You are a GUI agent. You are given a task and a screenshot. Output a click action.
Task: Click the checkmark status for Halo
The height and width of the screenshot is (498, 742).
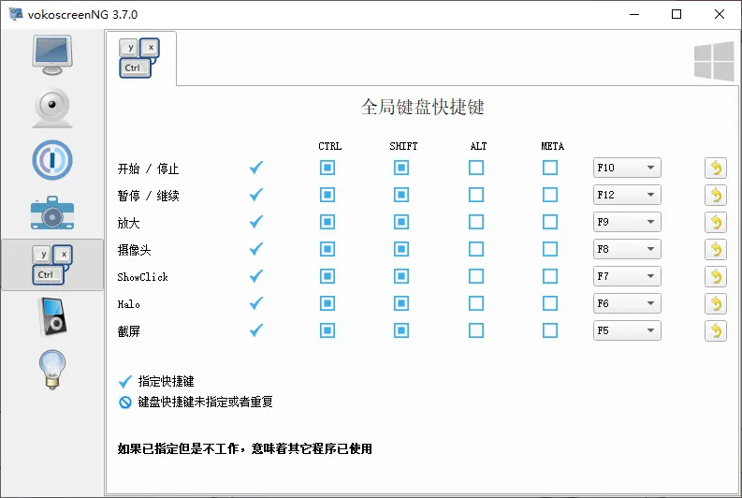tap(256, 303)
